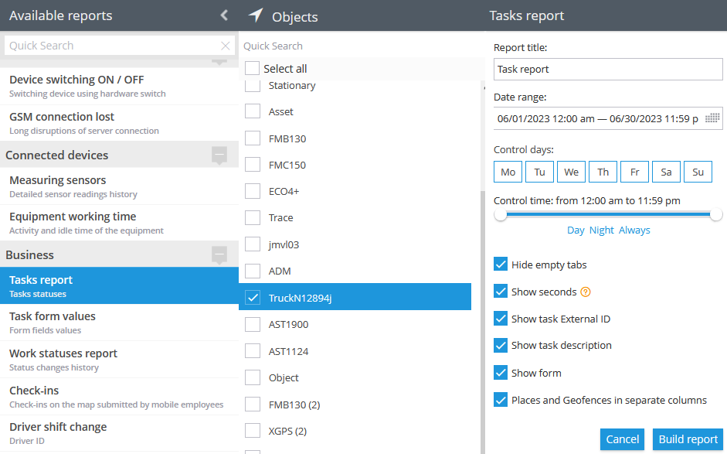
Task: Open Show seconds help question icon
Action: point(586,292)
